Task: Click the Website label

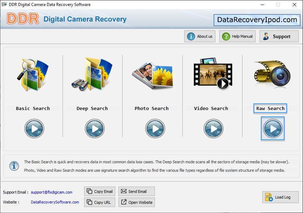Action: pyautogui.click(x=11, y=202)
